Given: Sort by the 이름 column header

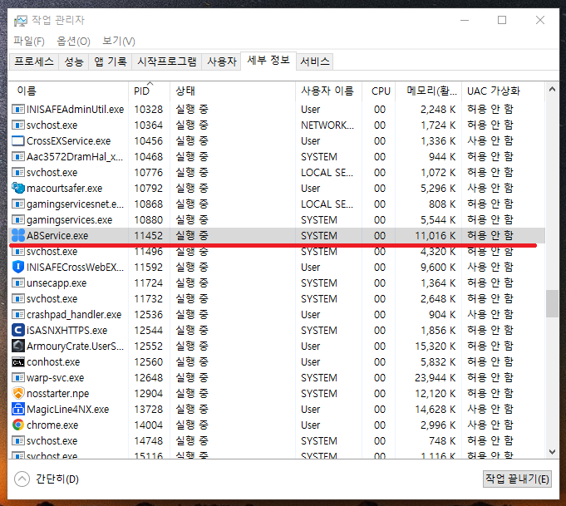Looking at the screenshot, I should point(68,91).
